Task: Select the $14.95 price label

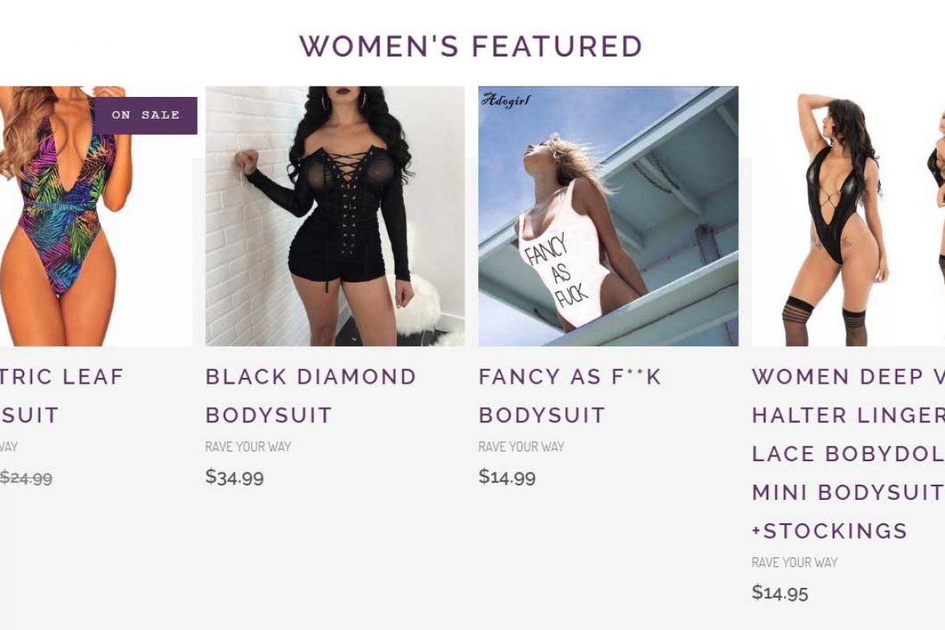Action: click(780, 593)
